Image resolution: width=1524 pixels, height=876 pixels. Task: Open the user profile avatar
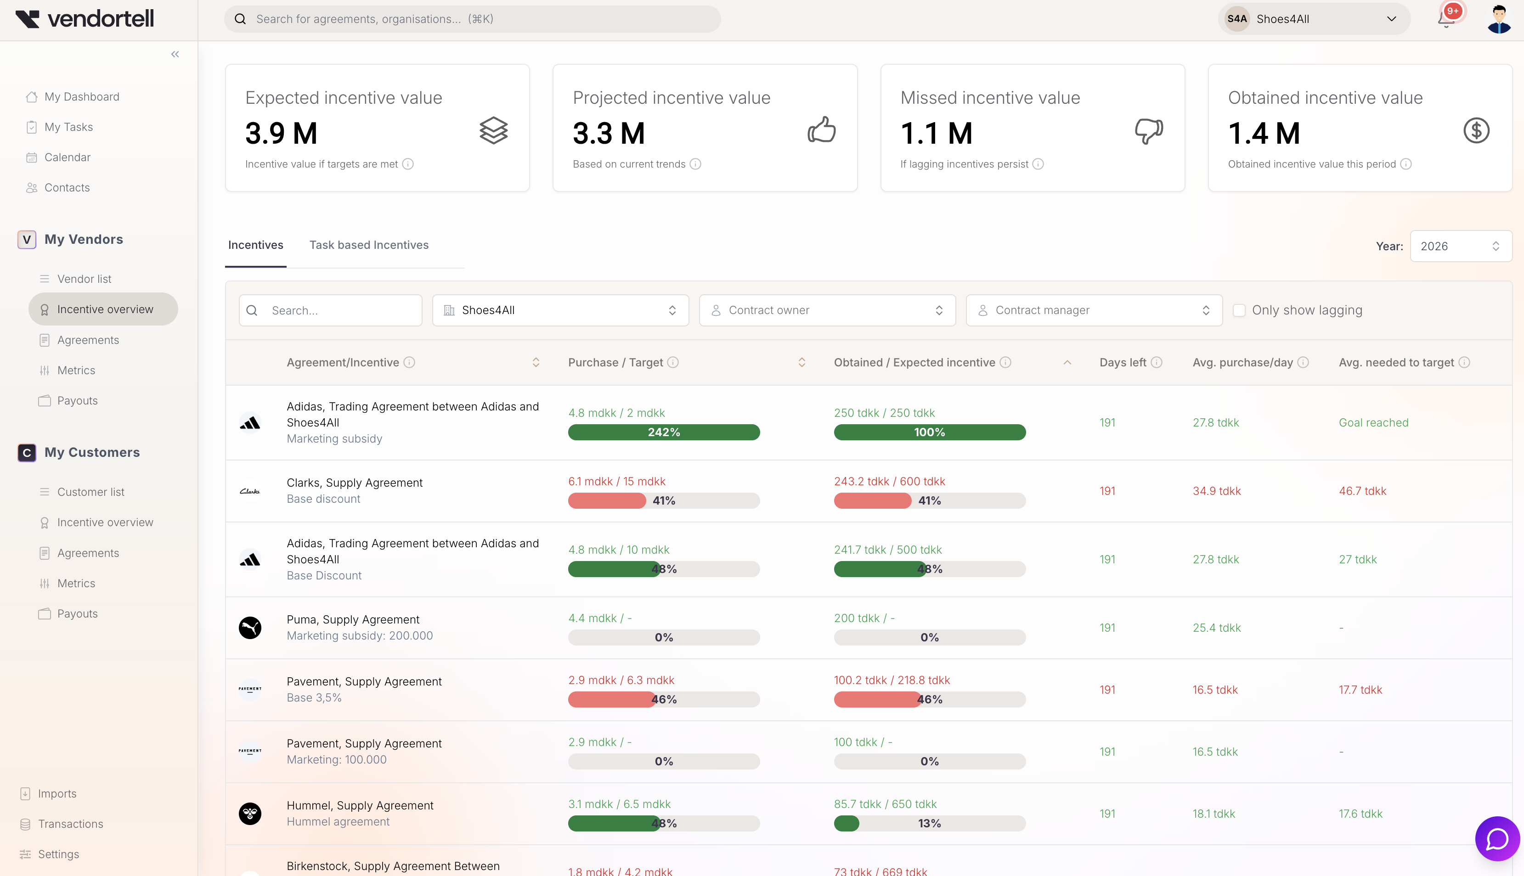(1499, 19)
